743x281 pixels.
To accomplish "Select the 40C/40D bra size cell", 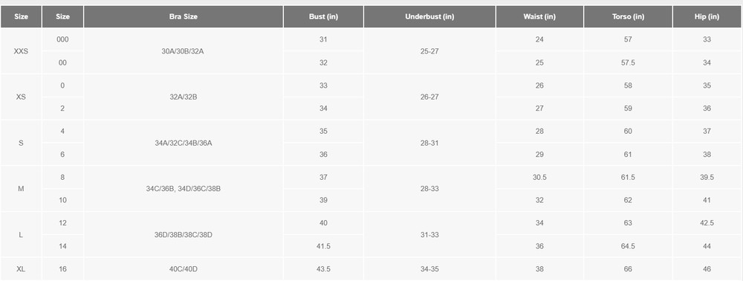I will 184,269.
